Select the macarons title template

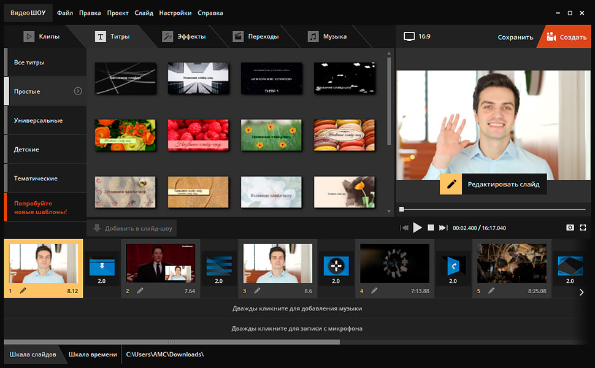point(344,135)
